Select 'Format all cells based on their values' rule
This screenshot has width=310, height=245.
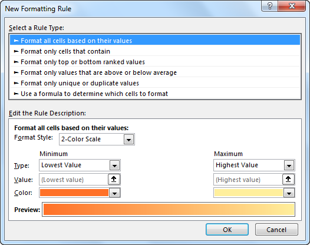coord(155,41)
